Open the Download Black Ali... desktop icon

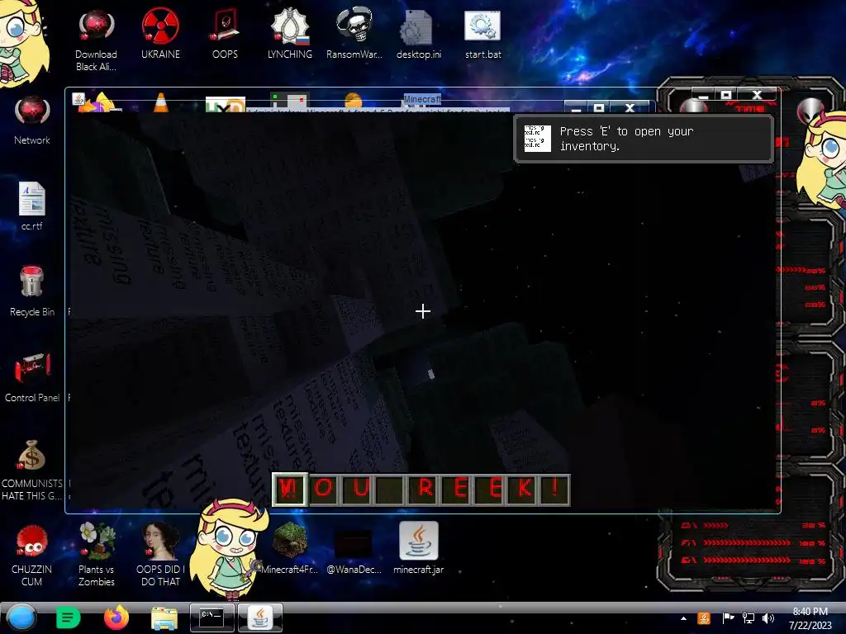coord(96,40)
